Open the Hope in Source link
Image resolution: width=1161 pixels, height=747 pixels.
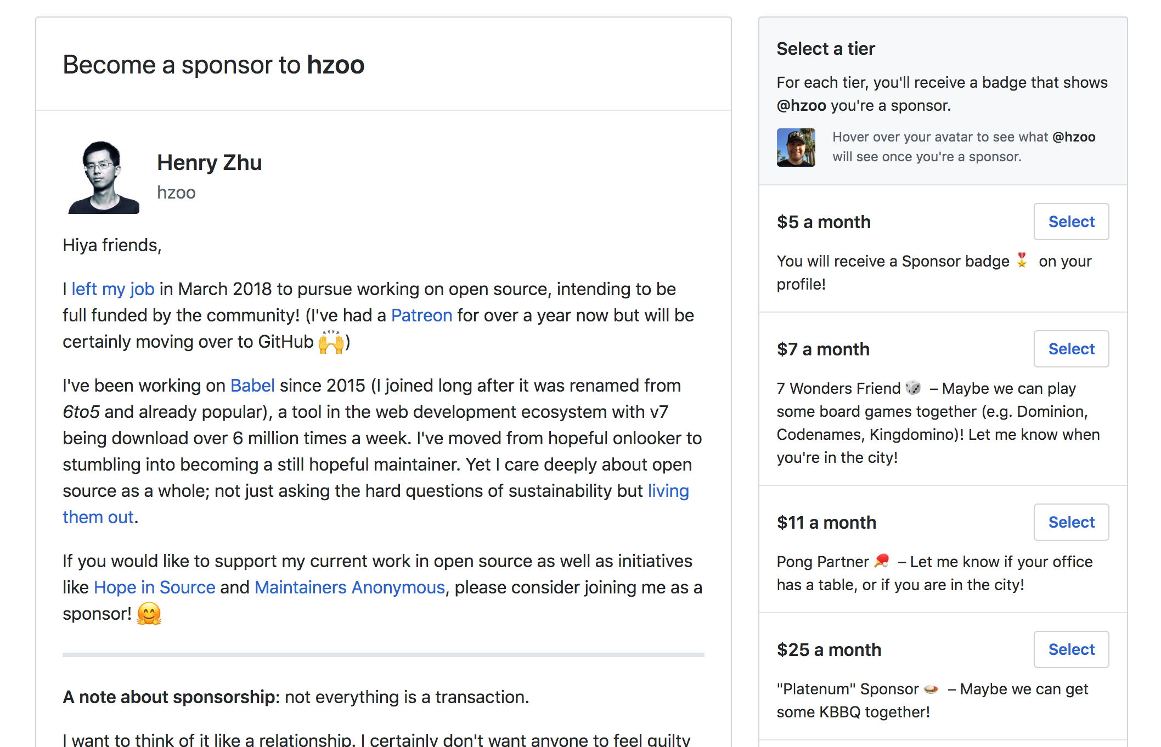click(155, 587)
